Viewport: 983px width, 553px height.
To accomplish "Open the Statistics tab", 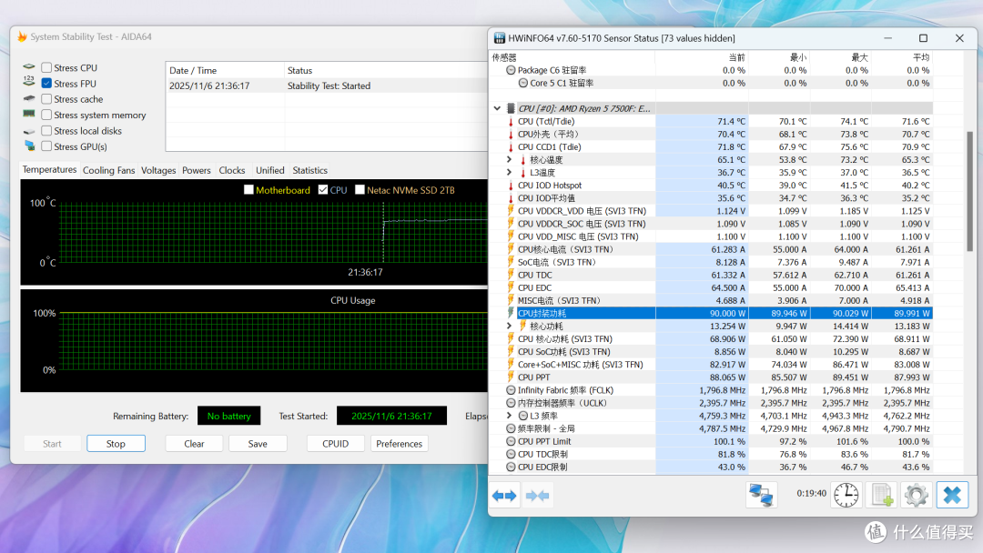I will point(310,170).
